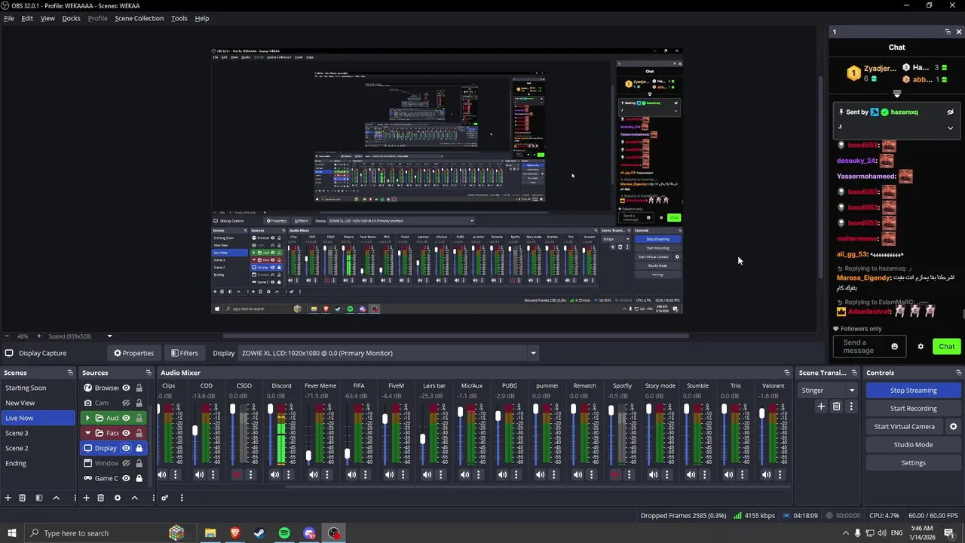Viewport: 965px width, 543px height.
Task: Select the Starting Soon scene
Action: (38, 388)
